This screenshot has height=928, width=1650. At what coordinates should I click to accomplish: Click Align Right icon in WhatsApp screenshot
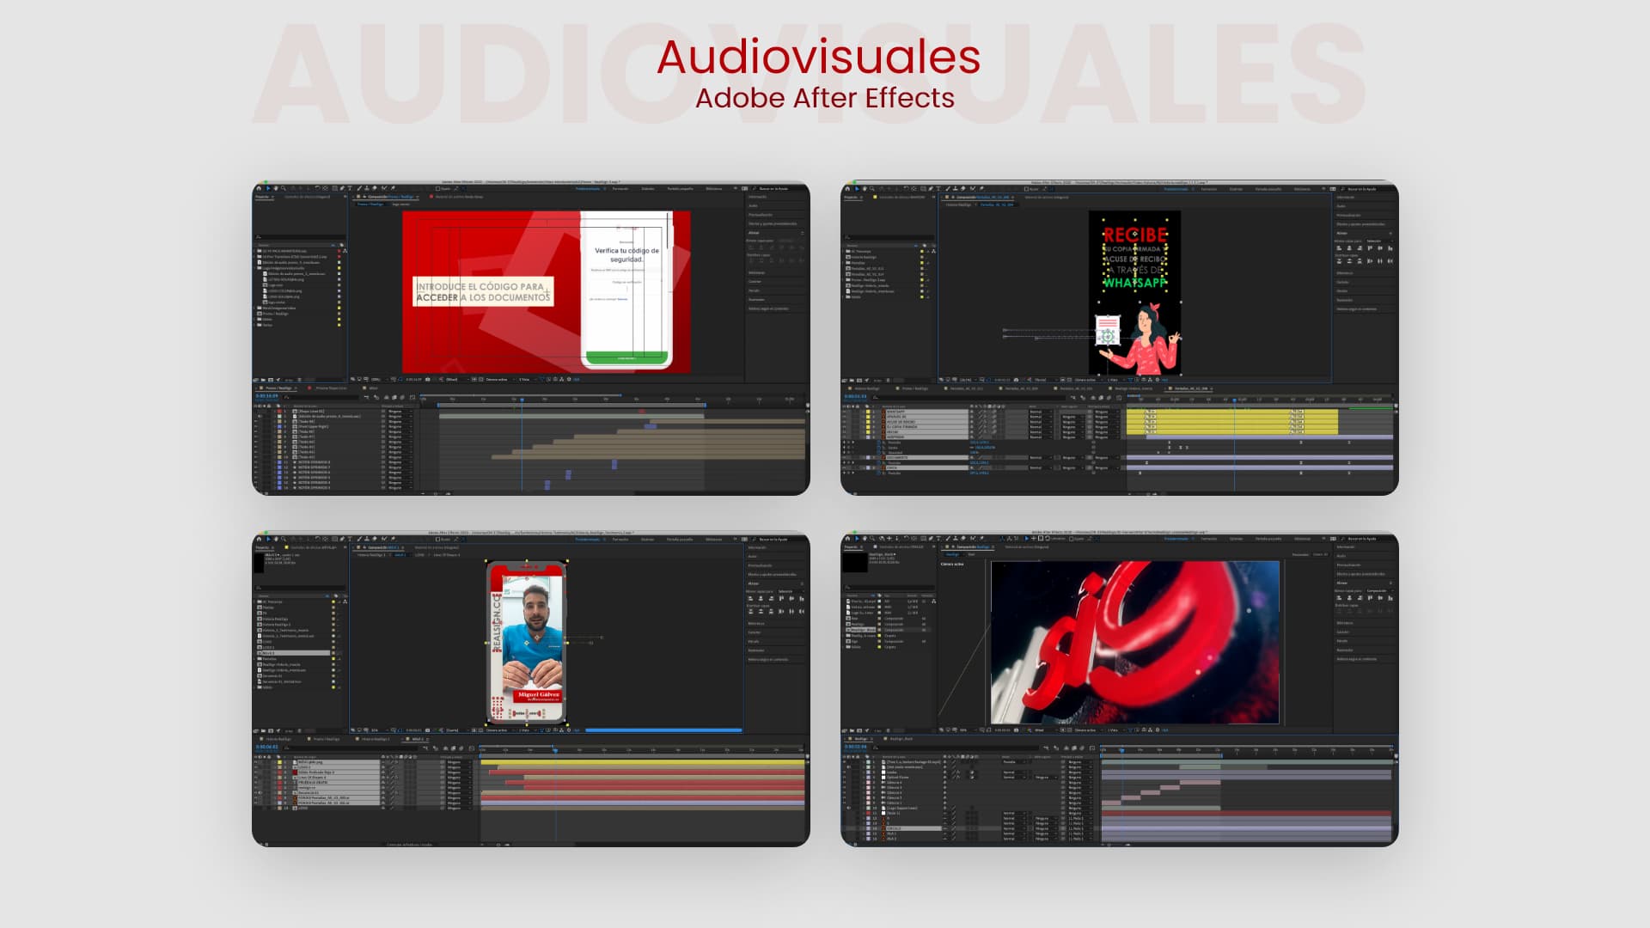point(1360,248)
